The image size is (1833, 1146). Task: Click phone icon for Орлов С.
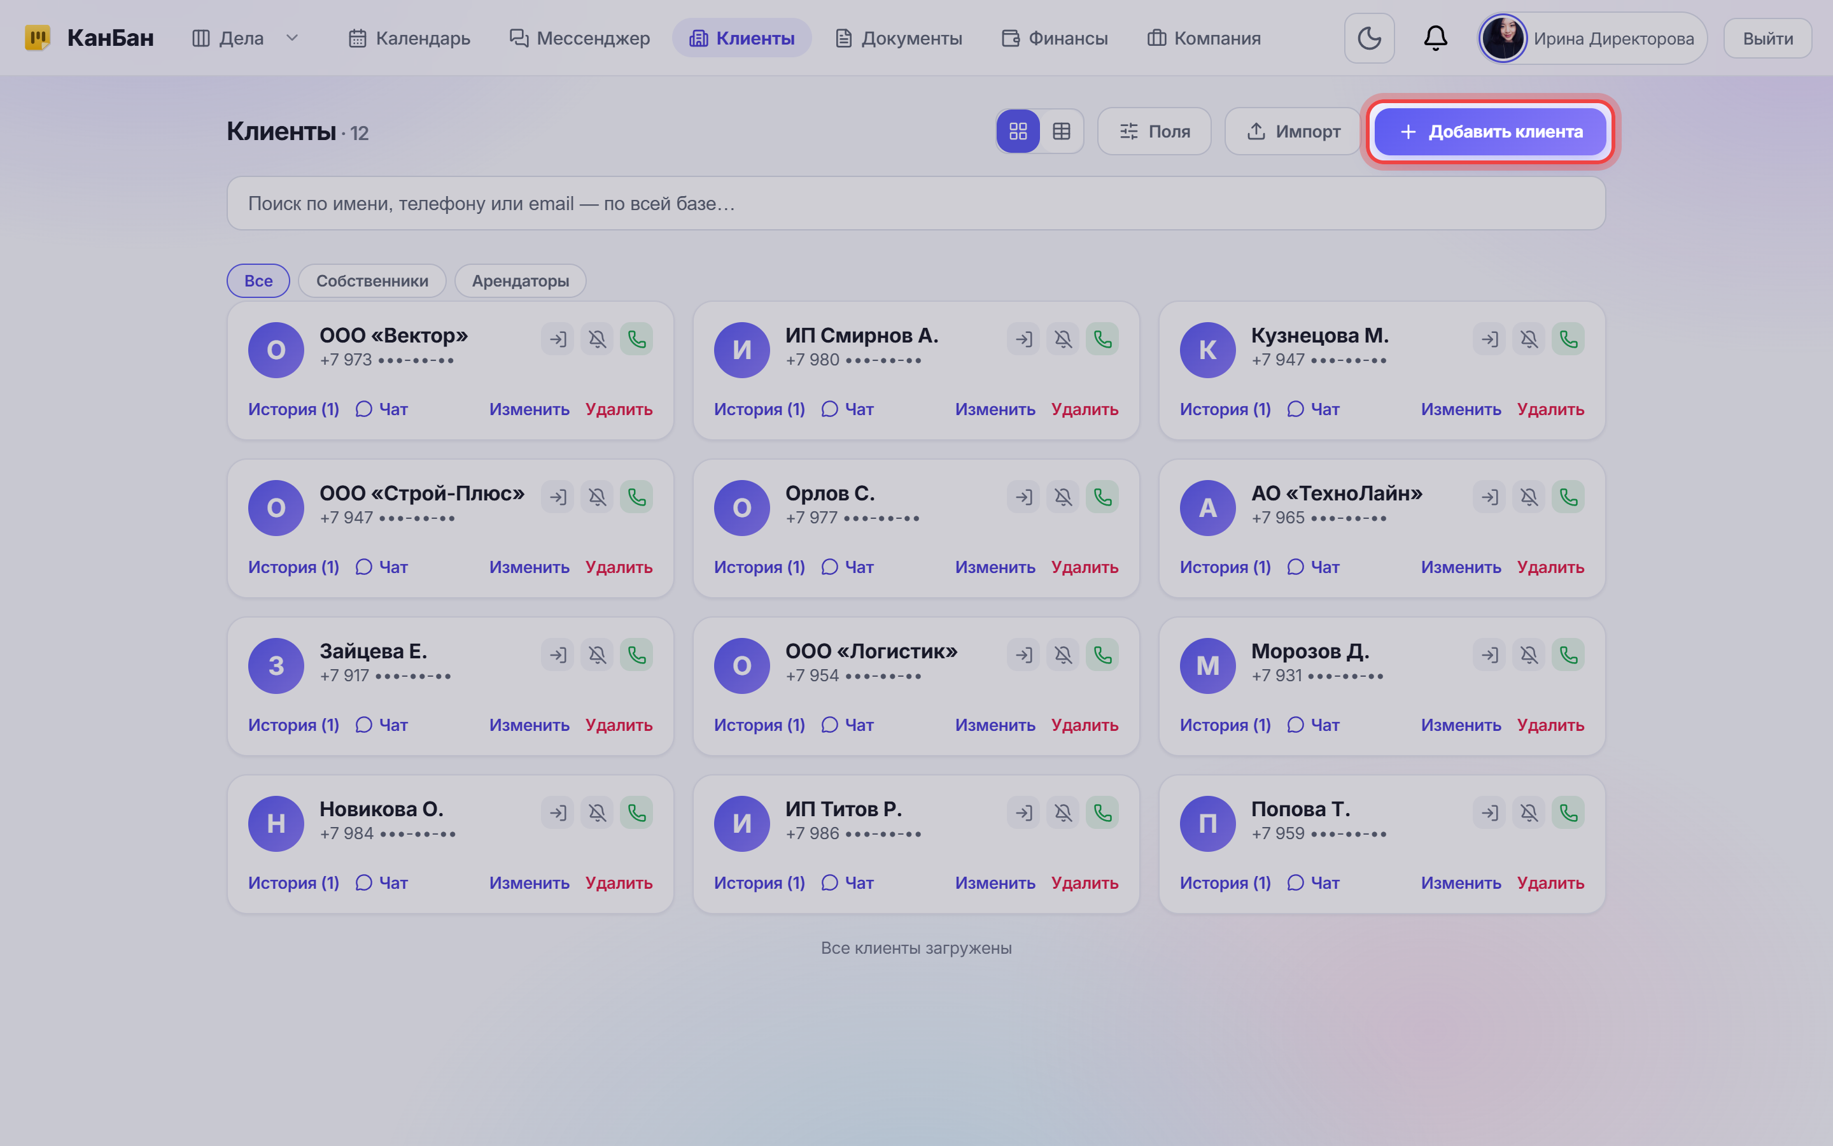[1102, 497]
